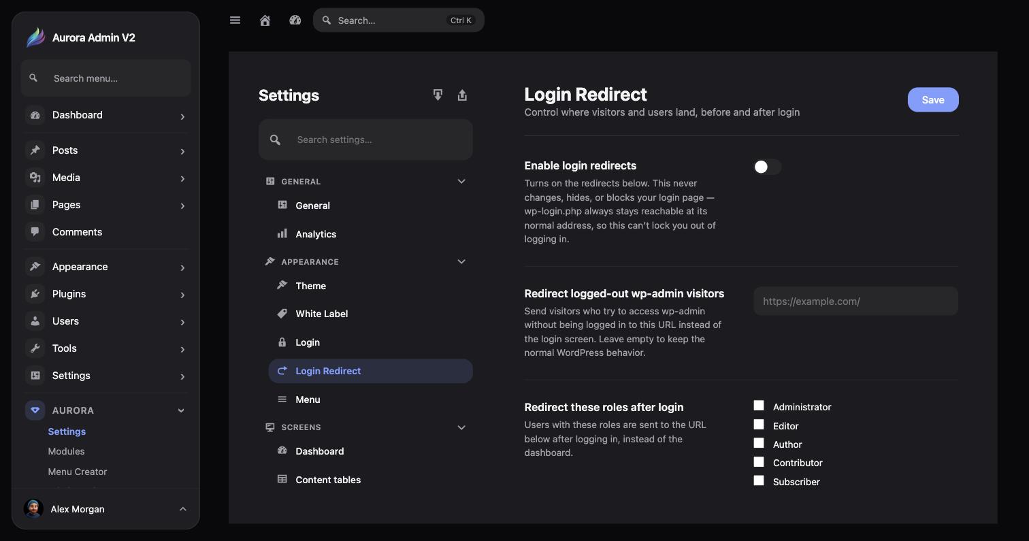Click the Tools wrench icon in the sidebar
This screenshot has height=541, width=1029.
point(35,348)
